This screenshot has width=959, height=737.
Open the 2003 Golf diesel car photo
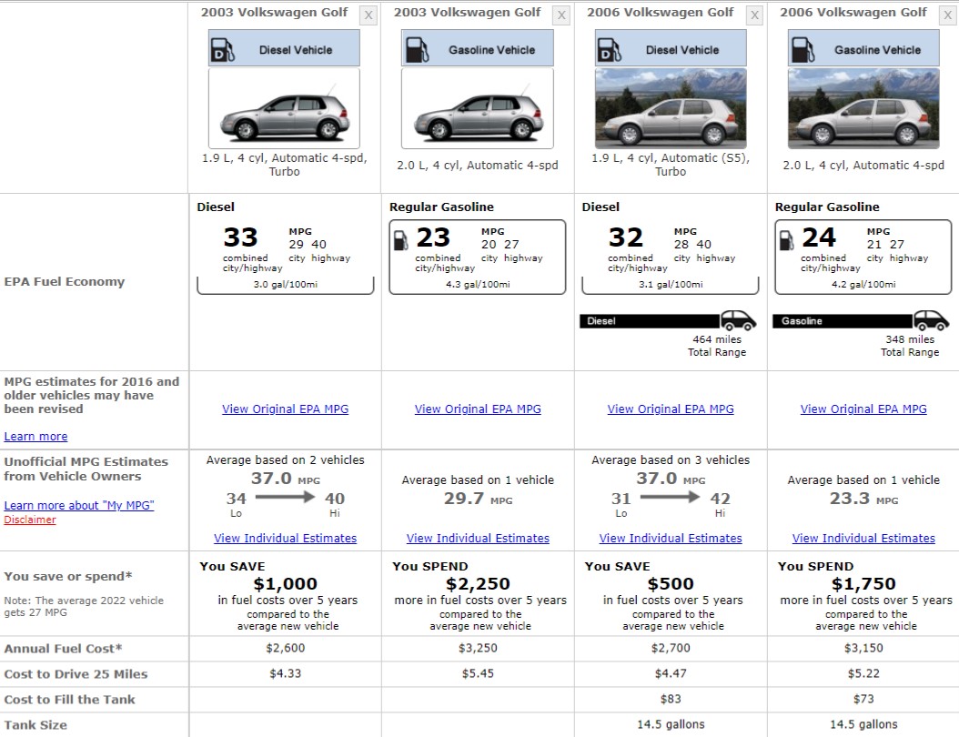click(x=285, y=108)
